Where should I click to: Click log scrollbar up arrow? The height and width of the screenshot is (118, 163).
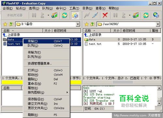click(159, 88)
